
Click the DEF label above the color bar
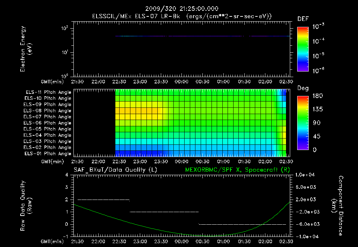point(303,19)
